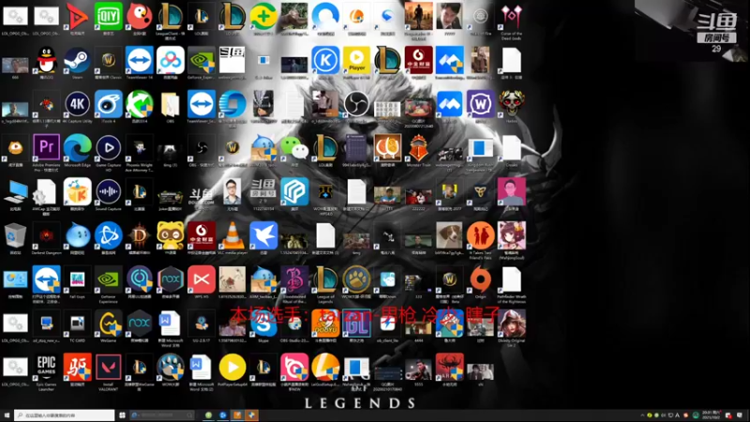Open the Control Panel desktop icon
The image size is (750, 422).
[x=15, y=279]
